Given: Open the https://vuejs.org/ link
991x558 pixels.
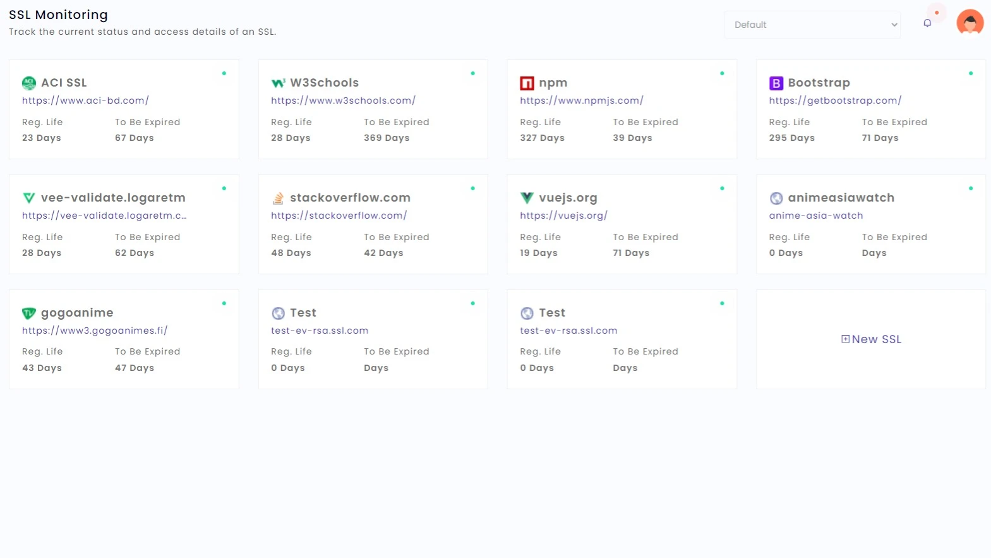Looking at the screenshot, I should pyautogui.click(x=563, y=215).
